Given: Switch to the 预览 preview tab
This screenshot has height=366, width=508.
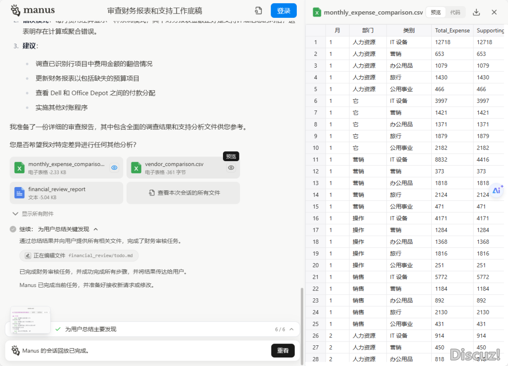Looking at the screenshot, I should click(436, 12).
